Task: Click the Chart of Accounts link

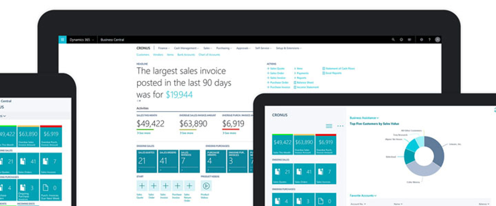Action: coord(209,55)
